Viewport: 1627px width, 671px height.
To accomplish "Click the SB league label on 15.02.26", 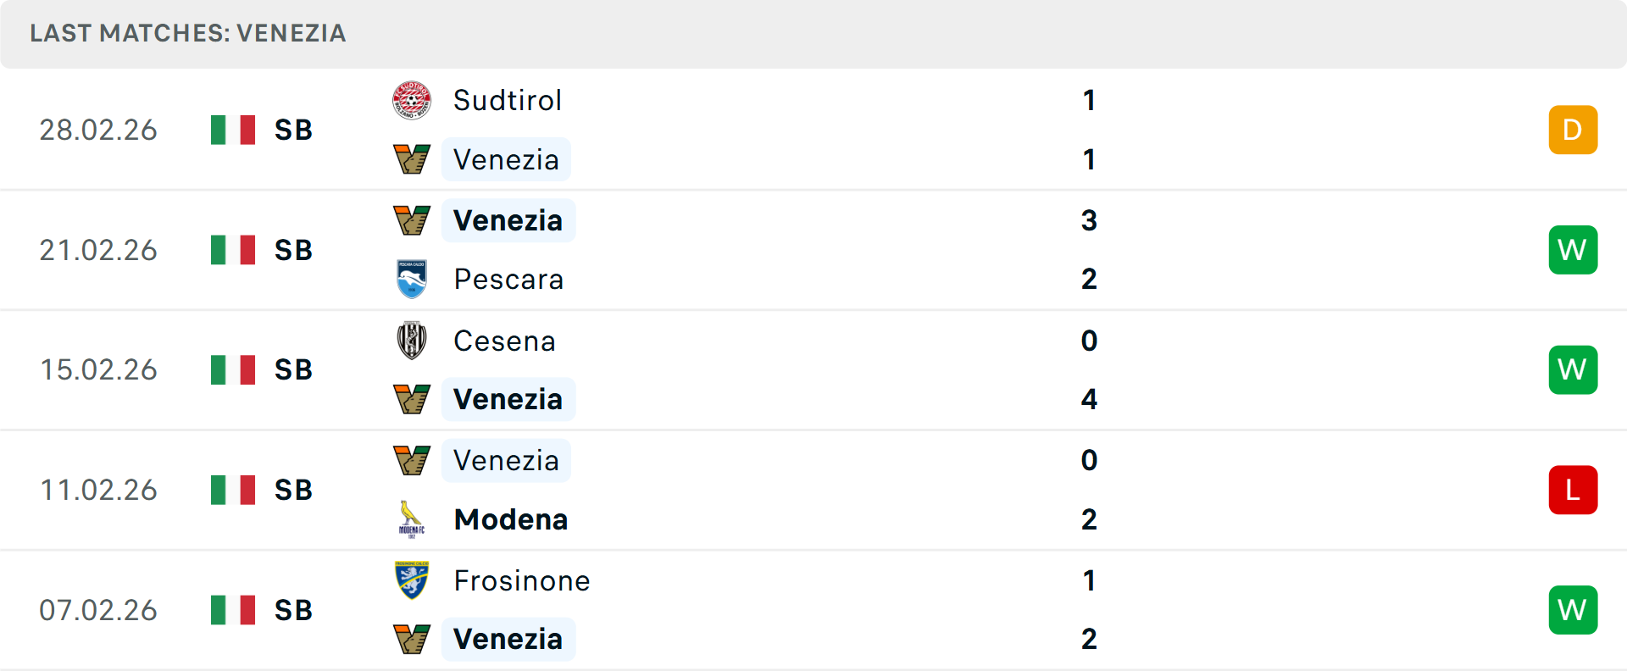I will (x=293, y=369).
